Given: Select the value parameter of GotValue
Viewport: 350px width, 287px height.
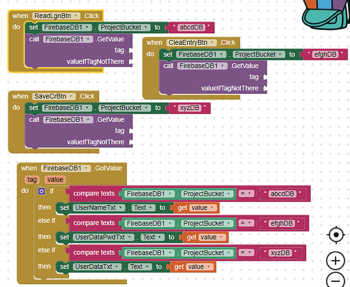Looking at the screenshot, I should (x=55, y=180).
